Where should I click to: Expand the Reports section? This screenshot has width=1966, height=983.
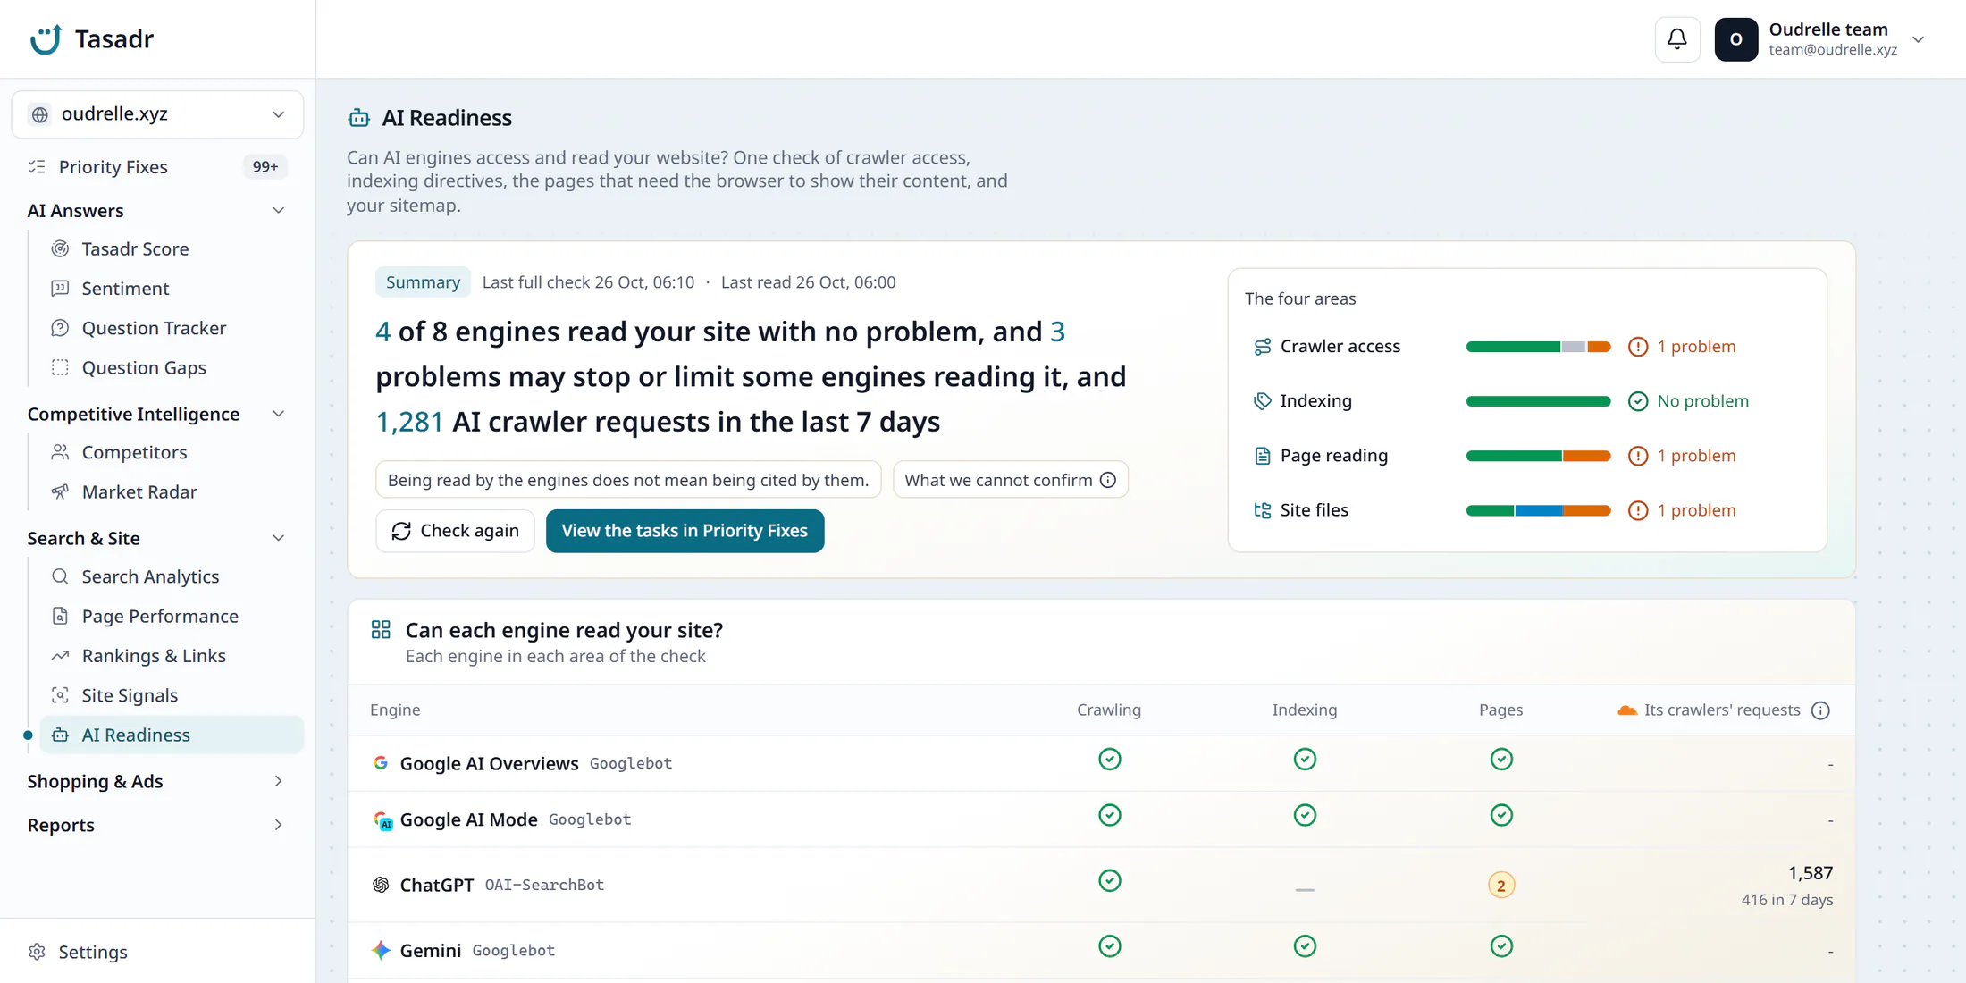pyautogui.click(x=278, y=826)
